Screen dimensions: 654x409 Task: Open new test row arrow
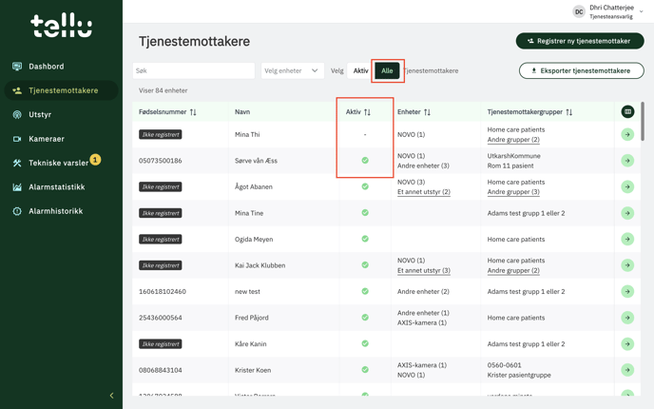627,291
